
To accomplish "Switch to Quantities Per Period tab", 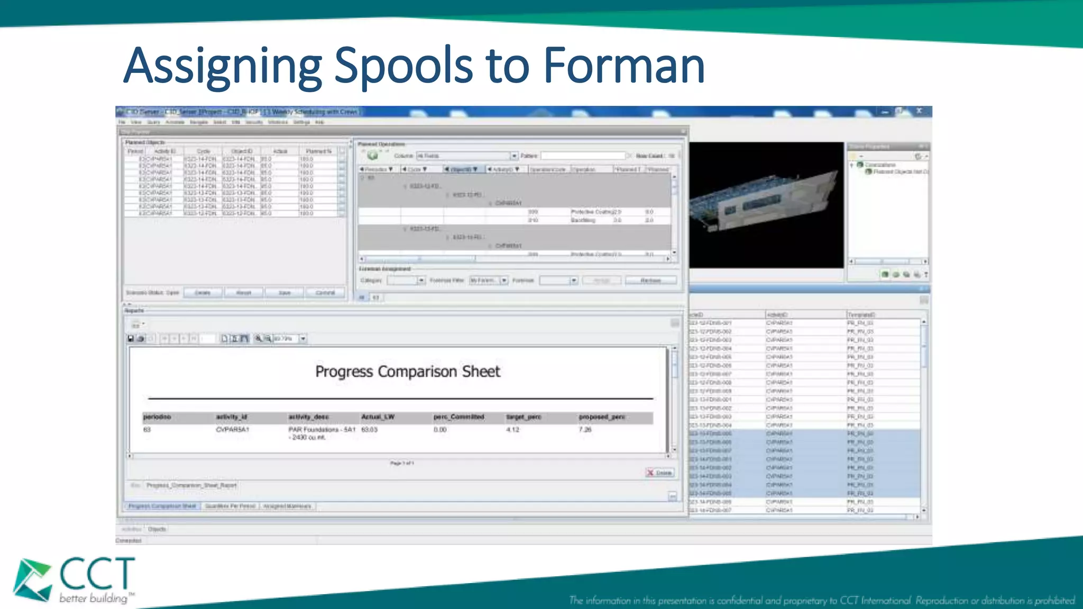I will (230, 506).
